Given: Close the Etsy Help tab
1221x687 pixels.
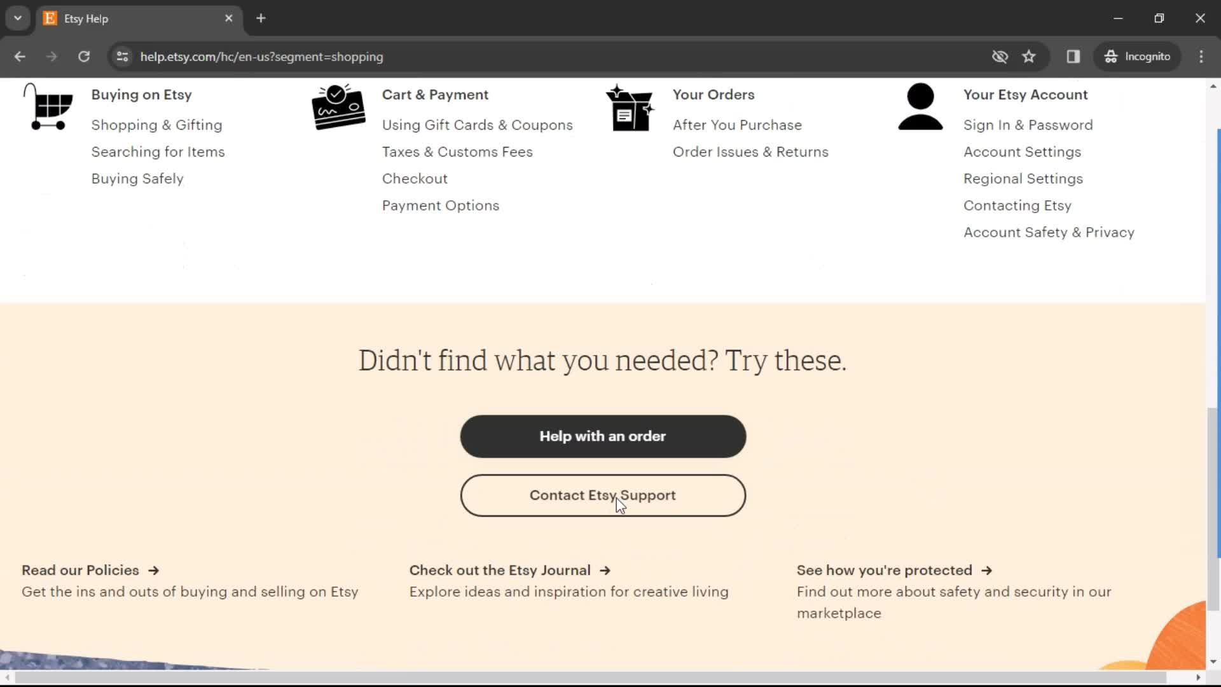Looking at the screenshot, I should pos(229,18).
